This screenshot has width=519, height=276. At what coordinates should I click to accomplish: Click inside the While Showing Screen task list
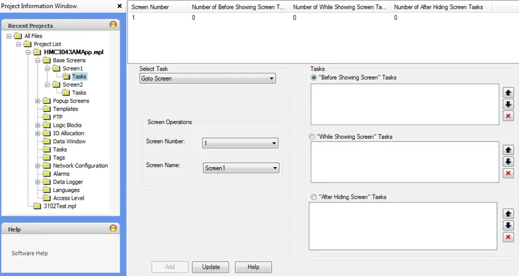point(405,162)
